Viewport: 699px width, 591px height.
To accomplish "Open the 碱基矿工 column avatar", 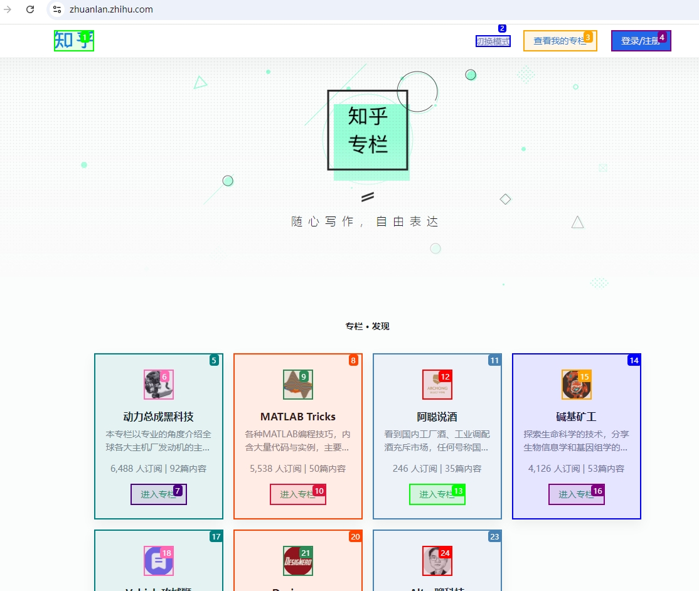I will 577,385.
